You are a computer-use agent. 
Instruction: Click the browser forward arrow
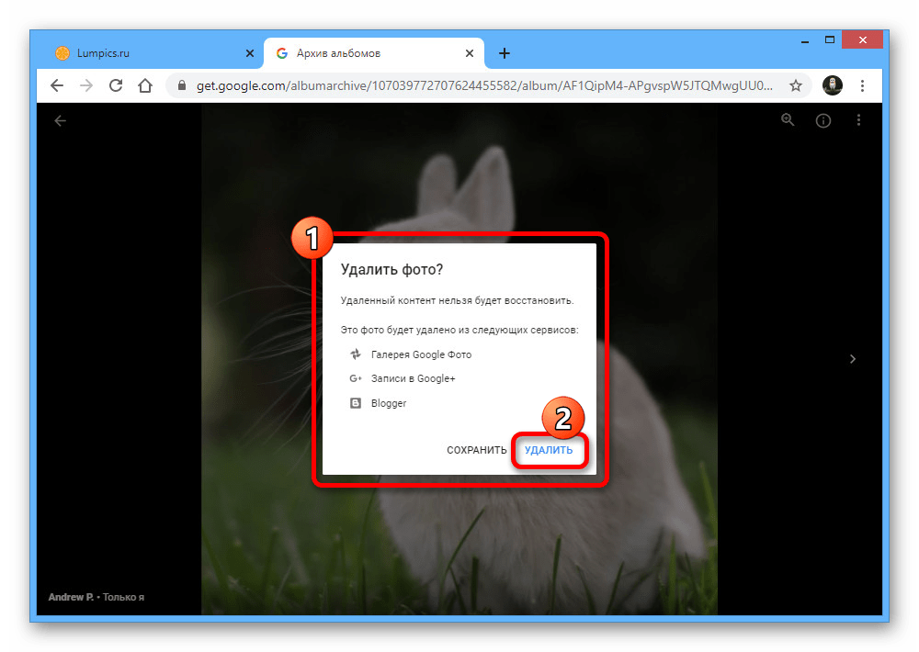tap(86, 85)
